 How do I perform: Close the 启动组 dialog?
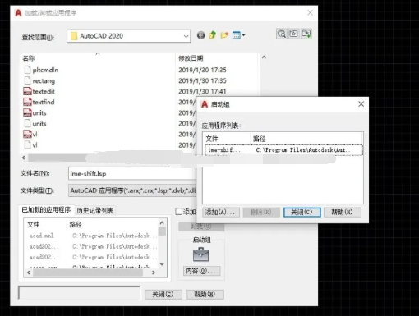point(361,104)
